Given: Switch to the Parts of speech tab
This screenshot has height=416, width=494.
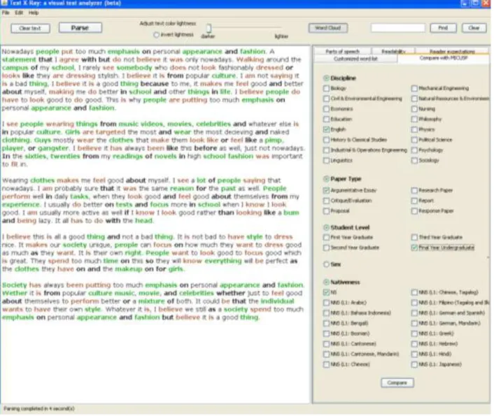Looking at the screenshot, I should (x=342, y=51).
